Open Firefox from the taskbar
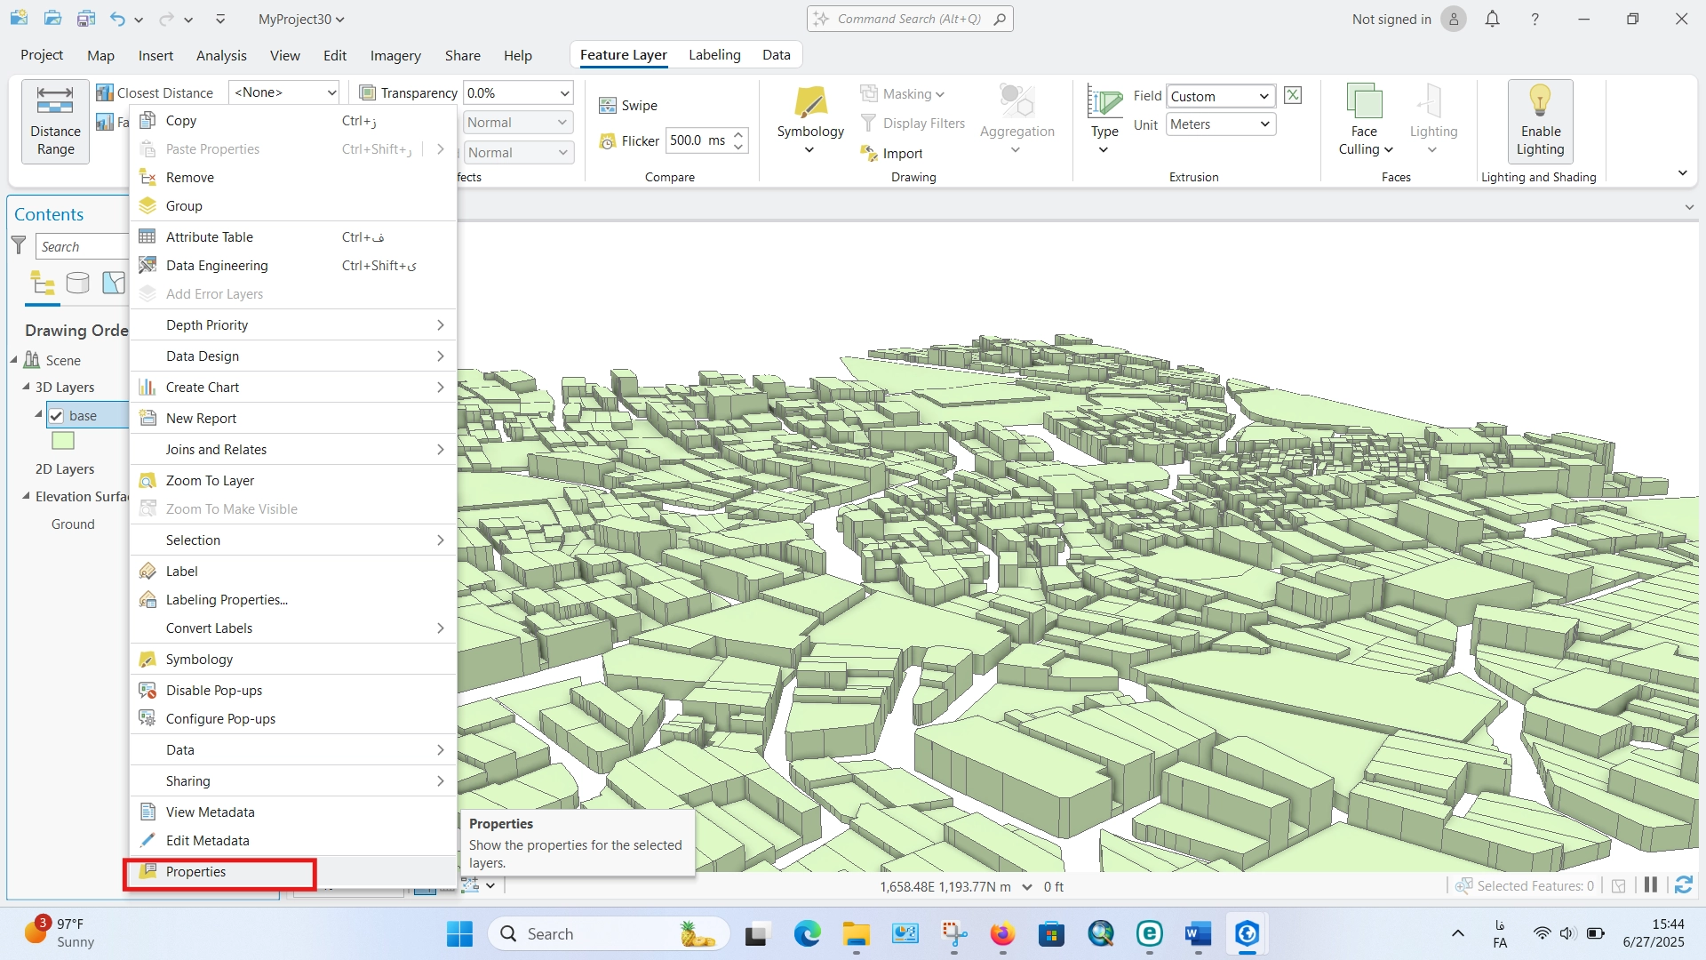Viewport: 1706px width, 960px height. [1002, 934]
